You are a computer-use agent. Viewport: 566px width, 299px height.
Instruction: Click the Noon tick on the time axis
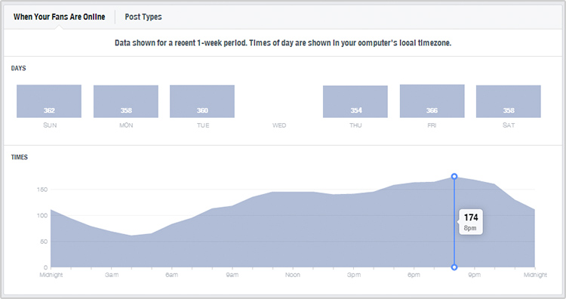point(293,275)
